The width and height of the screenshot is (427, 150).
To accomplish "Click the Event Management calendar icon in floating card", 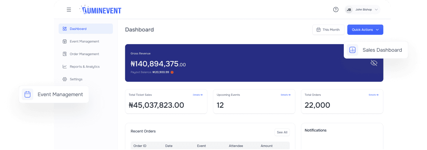I will tap(28, 94).
